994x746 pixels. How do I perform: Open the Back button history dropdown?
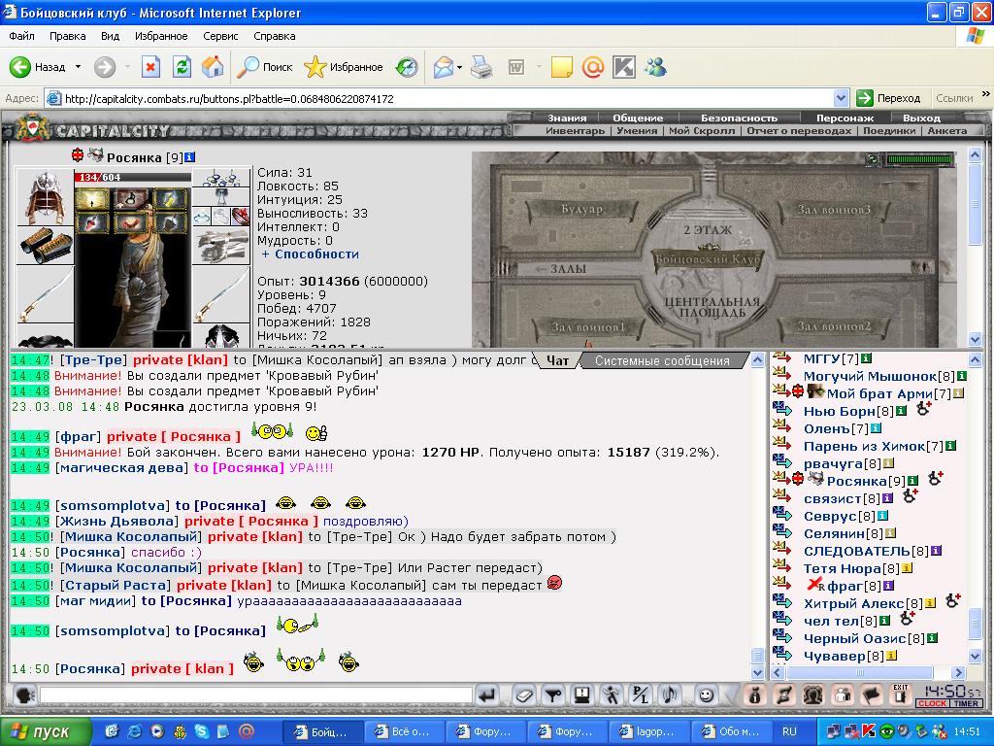click(x=78, y=67)
